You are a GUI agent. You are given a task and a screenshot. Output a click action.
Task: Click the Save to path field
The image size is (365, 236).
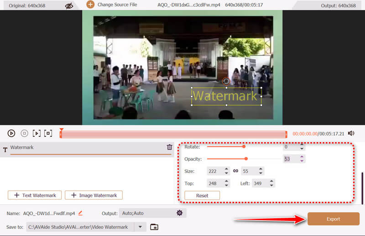point(80,227)
